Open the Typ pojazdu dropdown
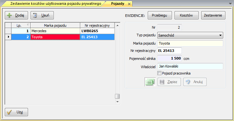This screenshot has height=121, width=234. point(190,35)
